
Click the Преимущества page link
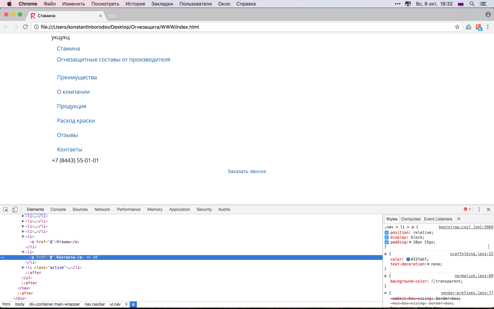coord(77,78)
